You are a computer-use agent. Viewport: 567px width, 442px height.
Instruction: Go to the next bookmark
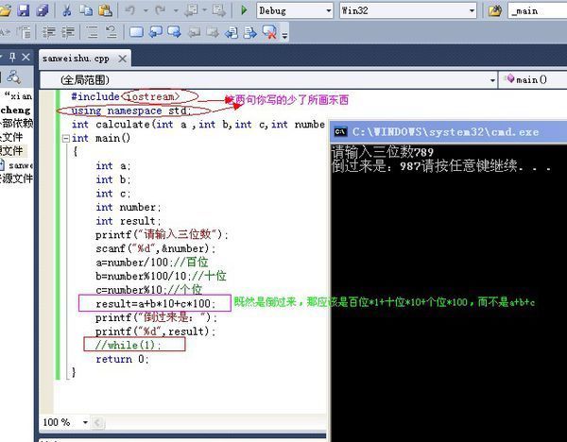tap(174, 32)
